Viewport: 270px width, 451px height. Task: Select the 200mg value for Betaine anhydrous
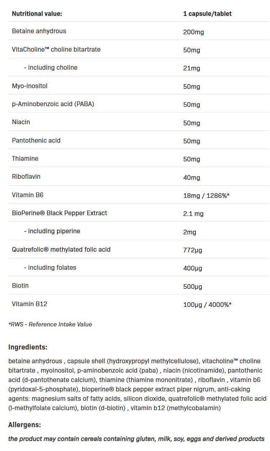194,32
